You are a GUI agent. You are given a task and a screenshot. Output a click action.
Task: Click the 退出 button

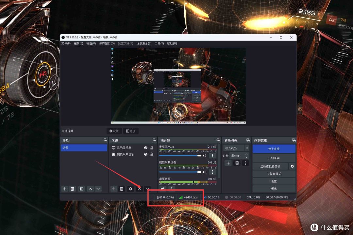pyautogui.click(x=274, y=189)
